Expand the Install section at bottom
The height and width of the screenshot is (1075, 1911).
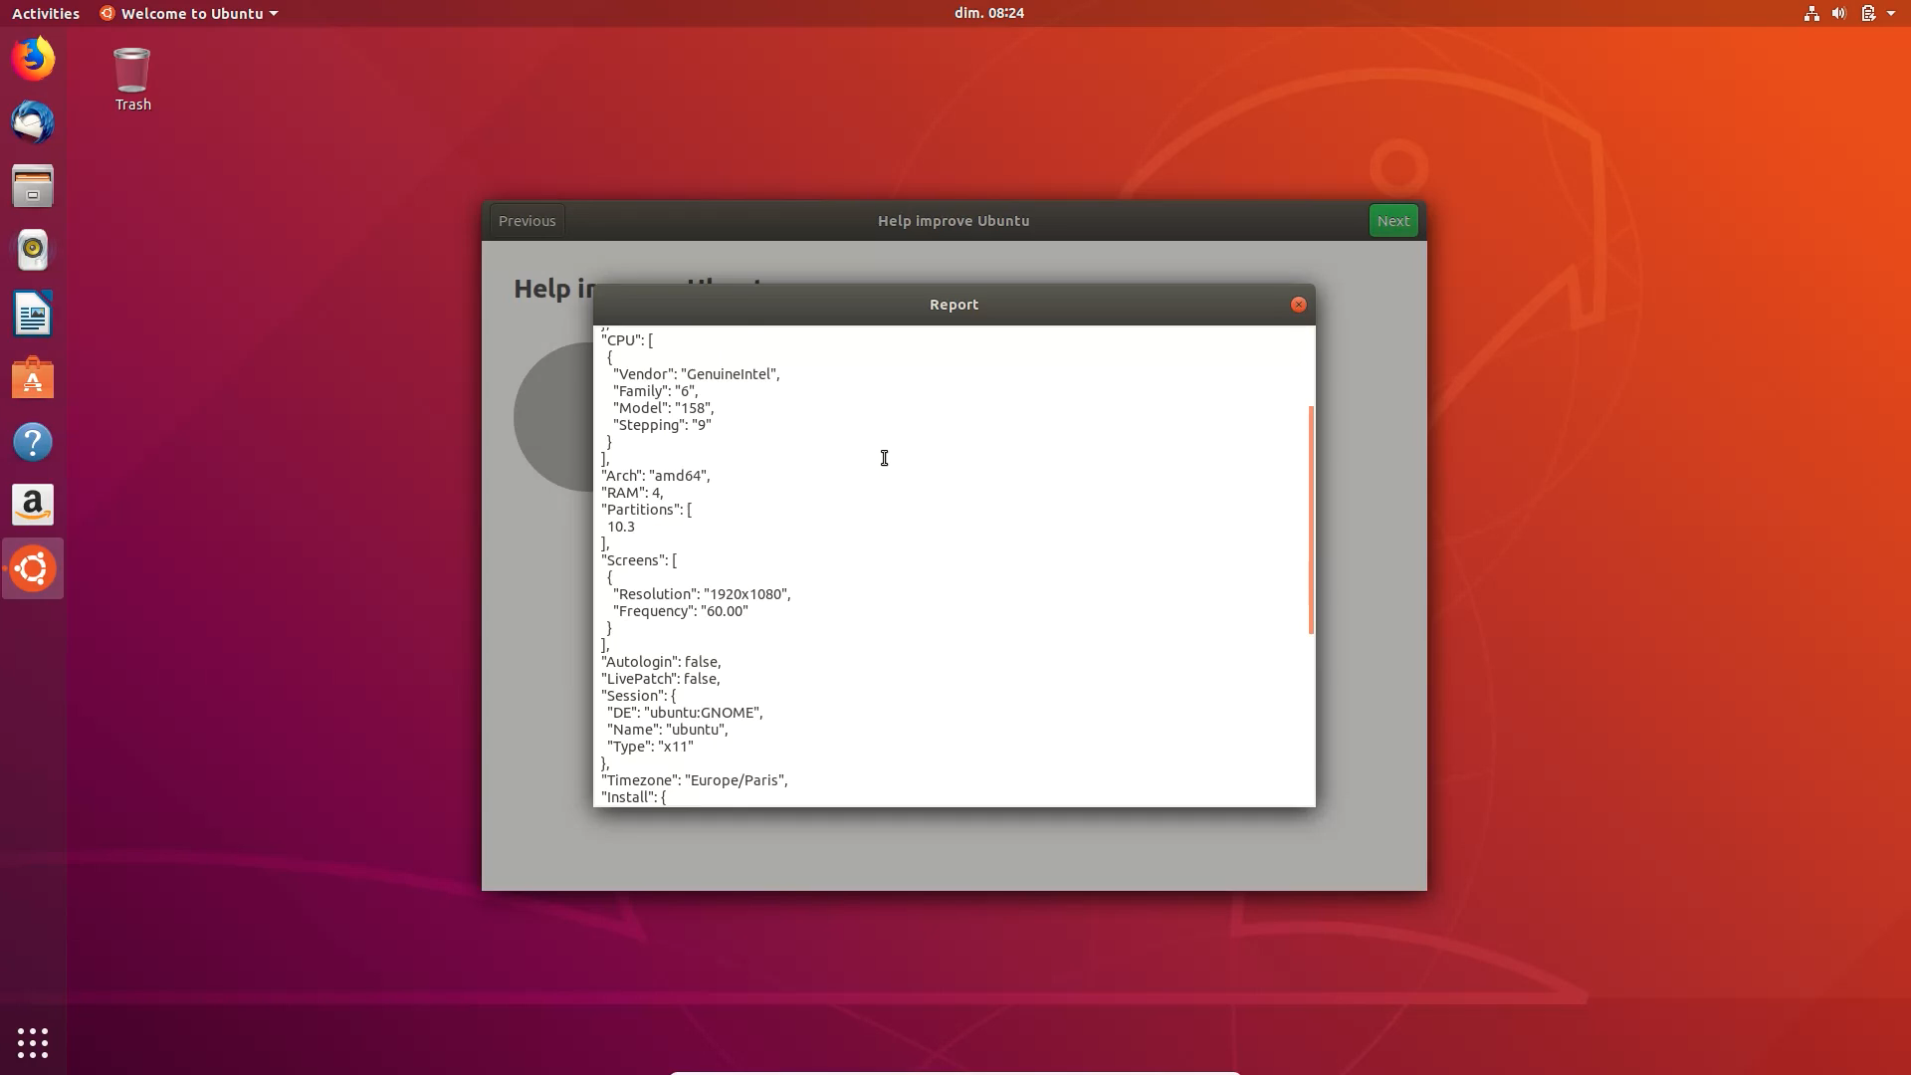(x=663, y=796)
